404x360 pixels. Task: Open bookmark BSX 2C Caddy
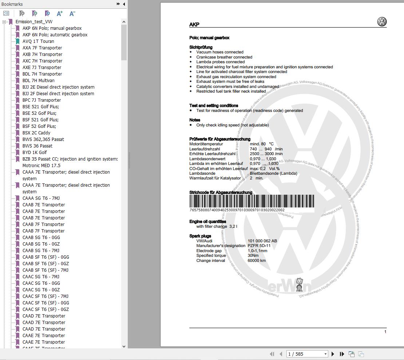pos(36,133)
